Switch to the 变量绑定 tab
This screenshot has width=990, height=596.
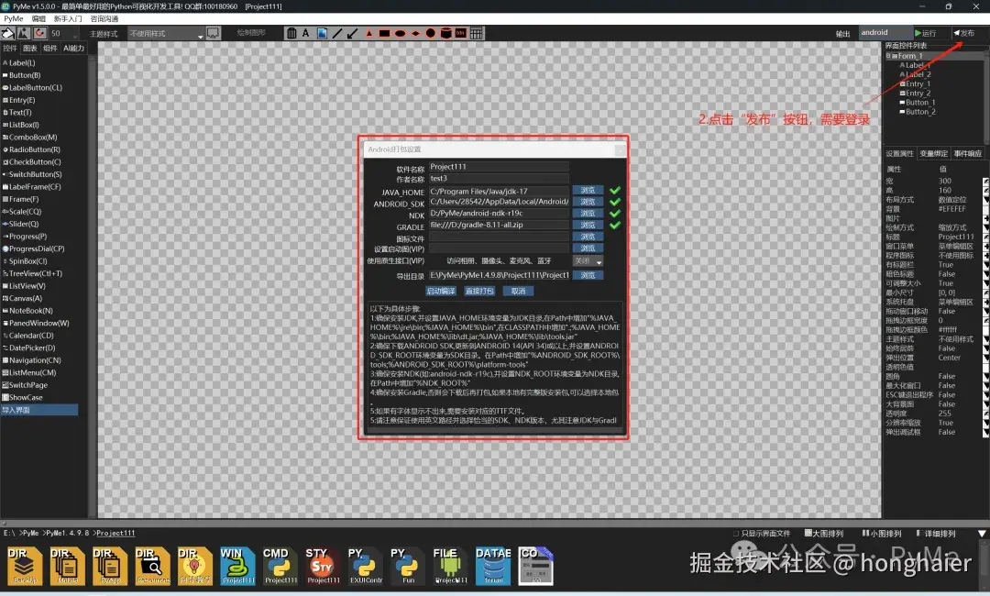pyautogui.click(x=933, y=153)
